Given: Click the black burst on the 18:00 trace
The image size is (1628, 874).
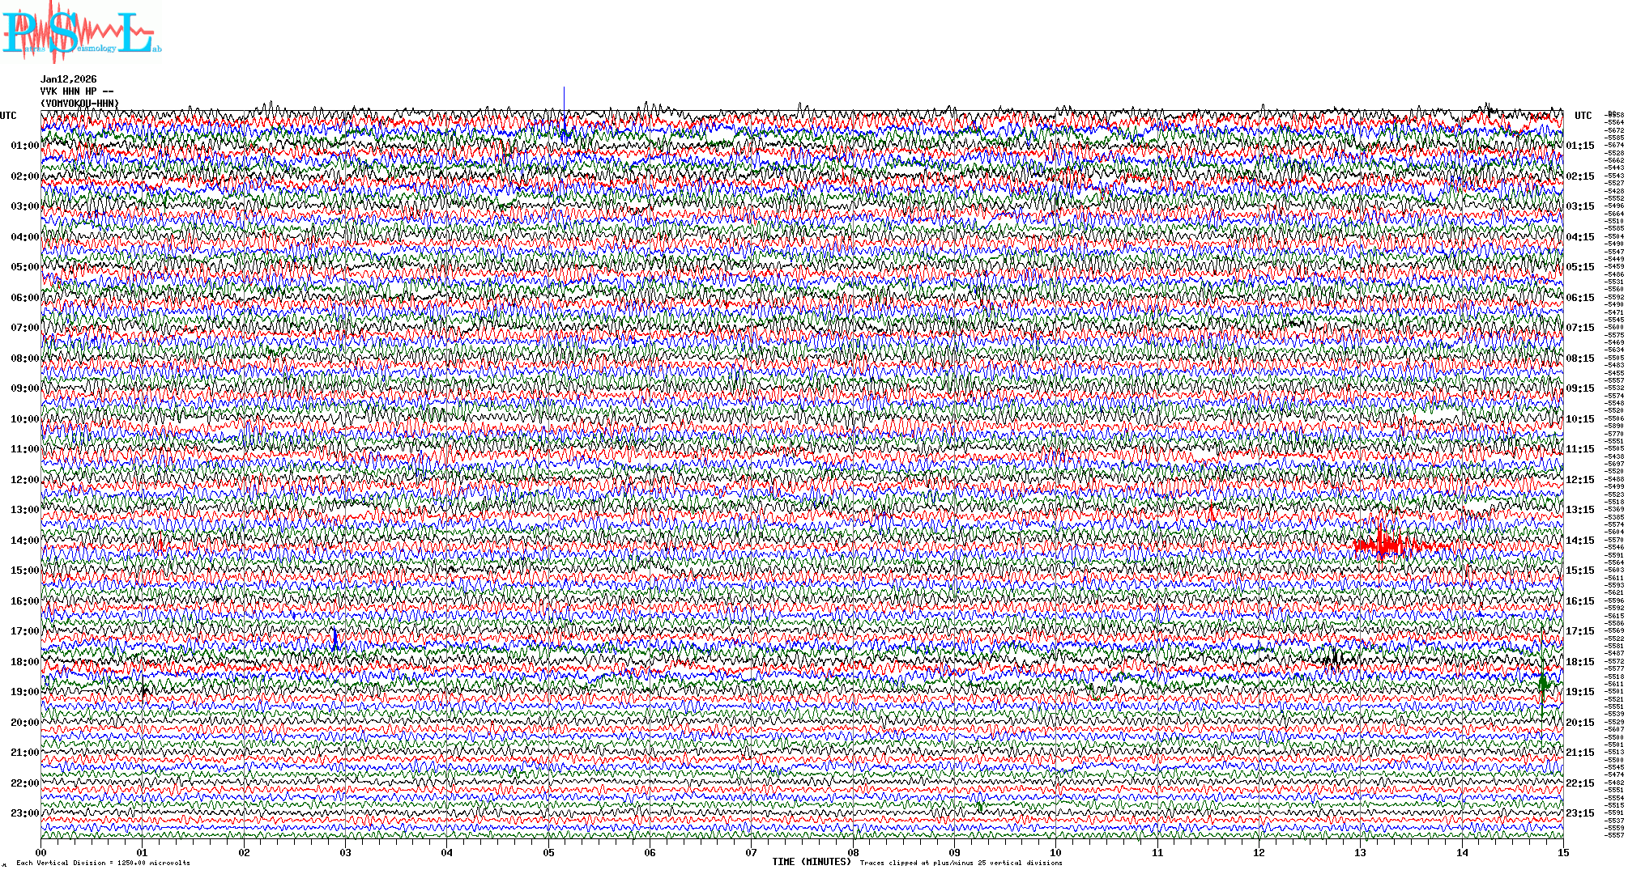Looking at the screenshot, I should click(1333, 656).
